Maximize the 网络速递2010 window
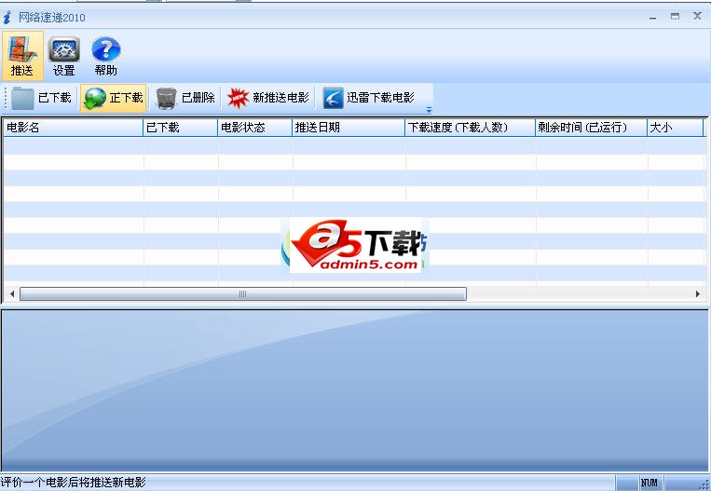The height and width of the screenshot is (491, 711). pos(676,17)
